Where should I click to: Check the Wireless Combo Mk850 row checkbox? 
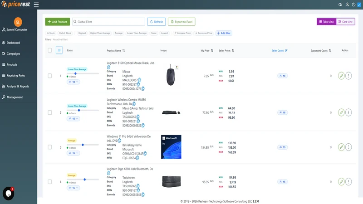(50, 112)
